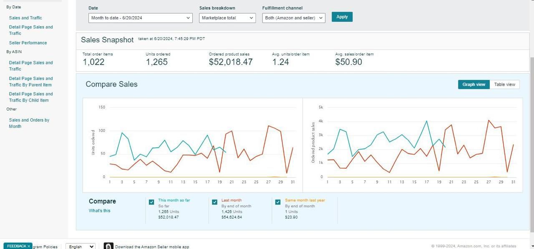The width and height of the screenshot is (534, 249).
Task: Follow the Download the Amazon Seller mobile app link
Action: [152, 247]
